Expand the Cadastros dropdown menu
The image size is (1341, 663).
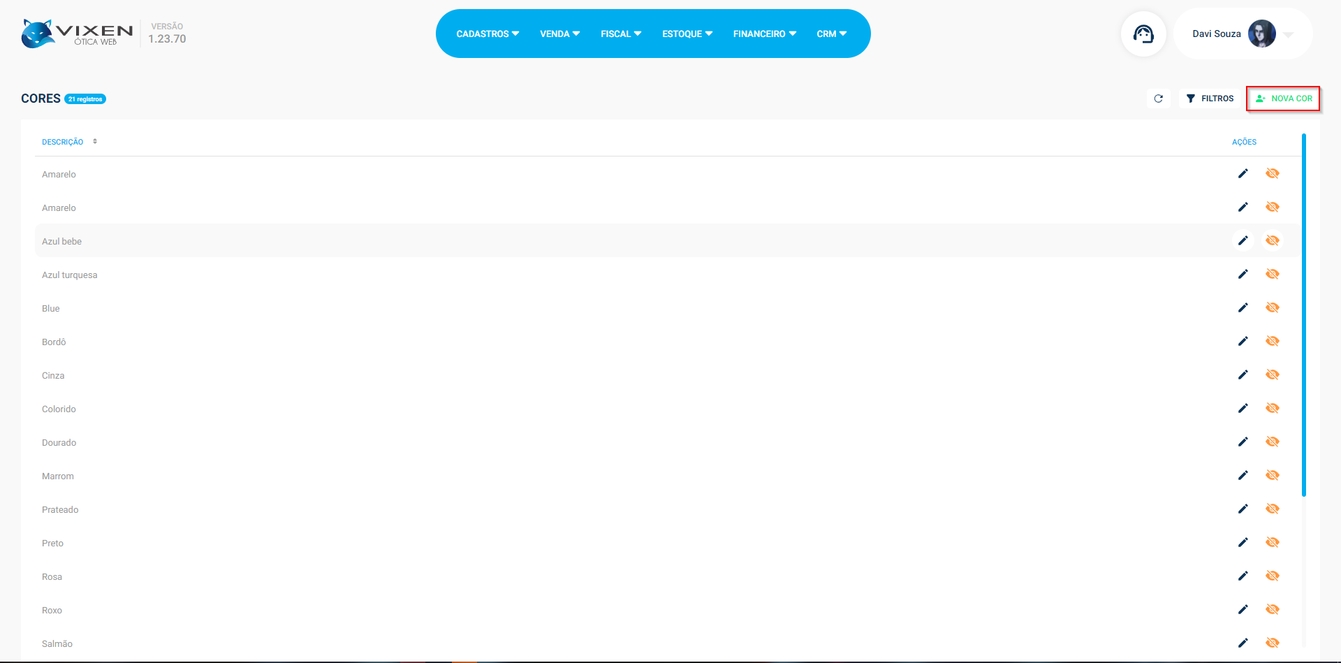[x=487, y=34]
